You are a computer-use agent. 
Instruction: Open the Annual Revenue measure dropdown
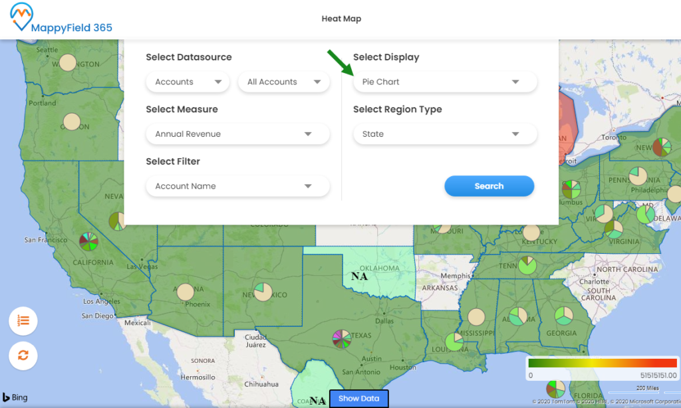click(237, 134)
